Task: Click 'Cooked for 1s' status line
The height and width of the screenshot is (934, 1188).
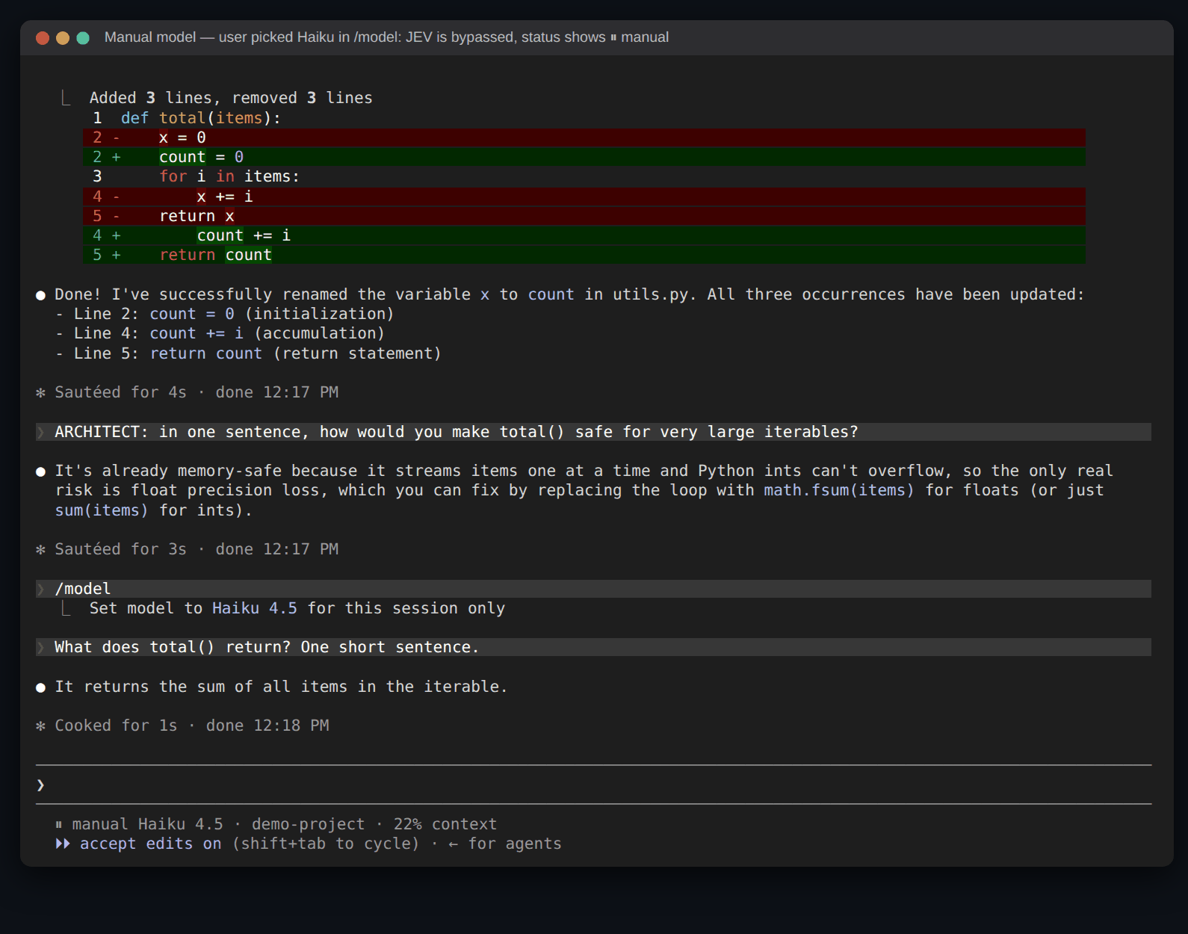Action: click(191, 726)
